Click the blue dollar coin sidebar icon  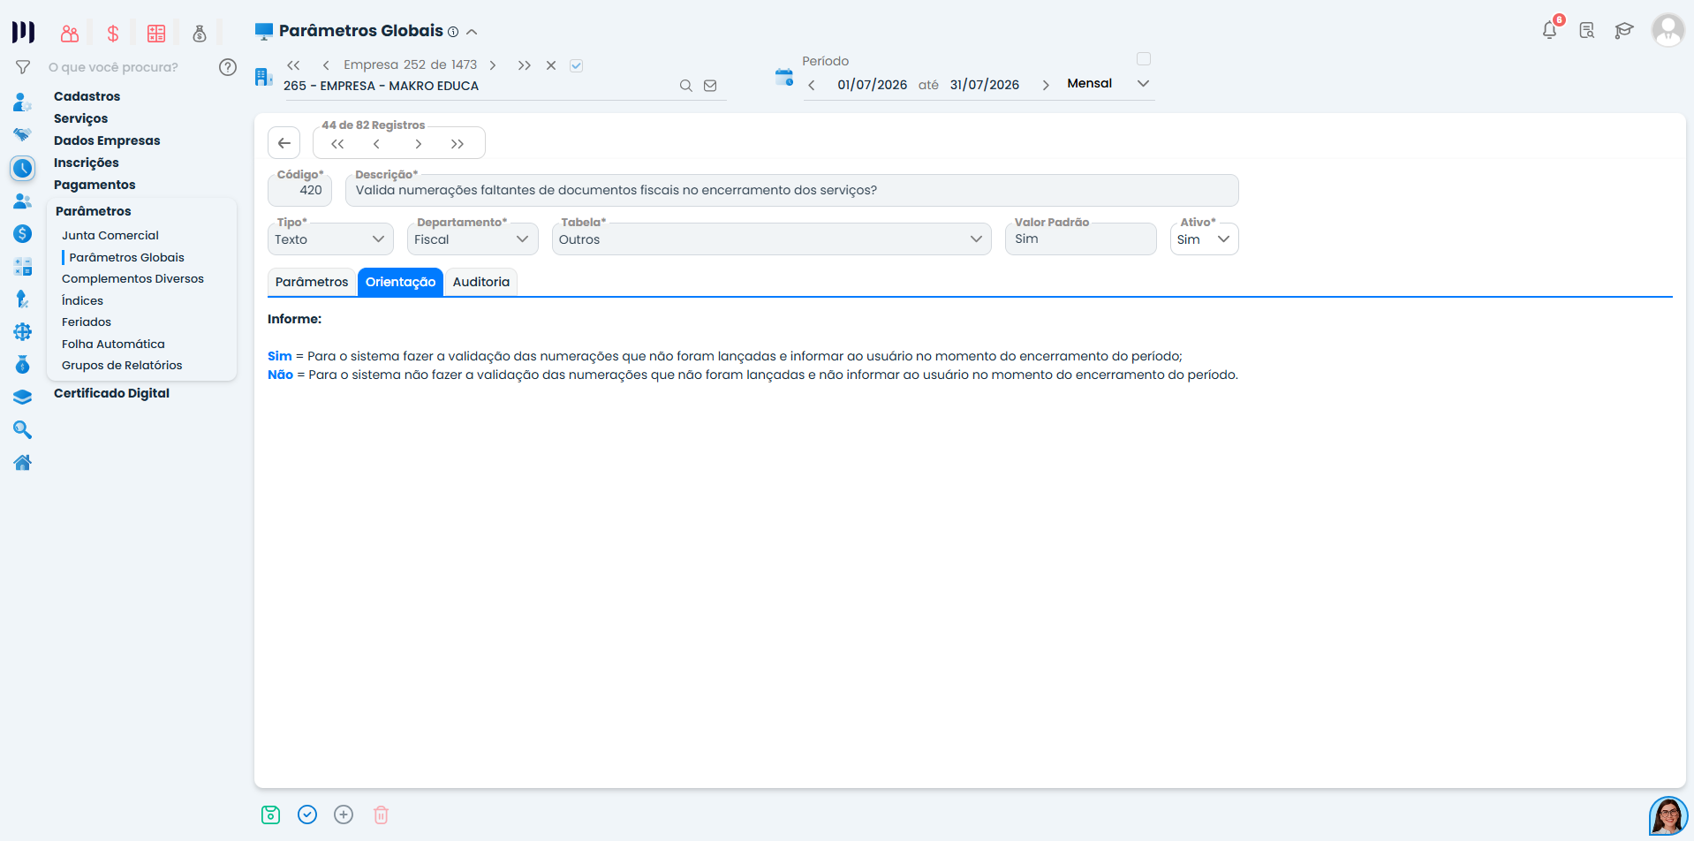[23, 233]
